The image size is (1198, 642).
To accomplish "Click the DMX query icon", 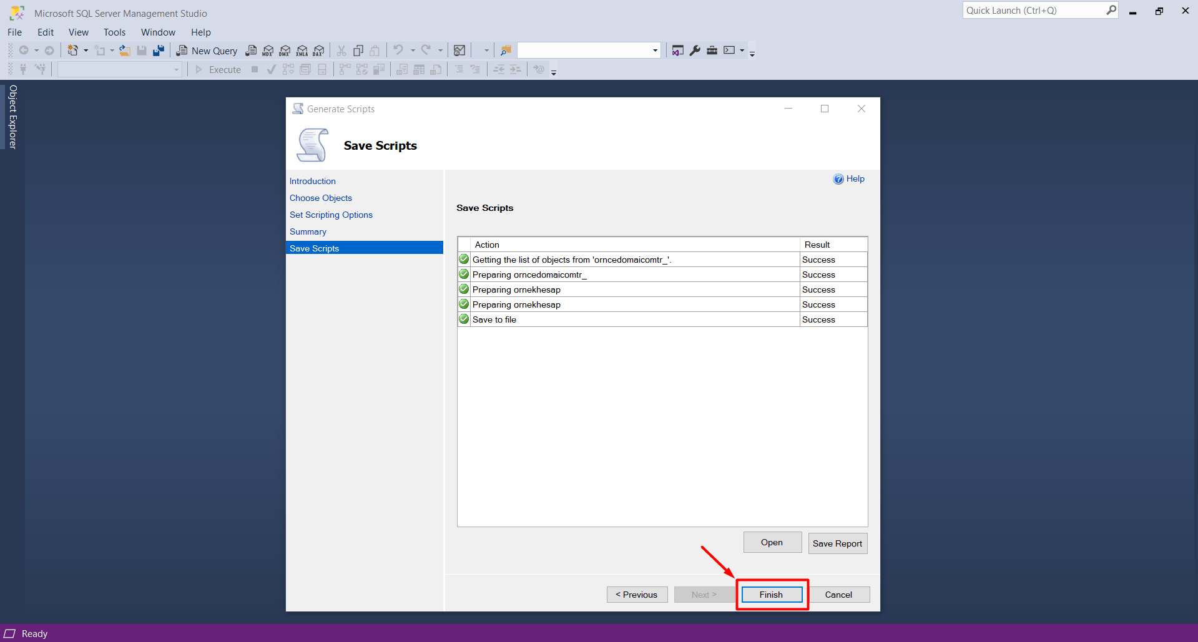I will (285, 51).
